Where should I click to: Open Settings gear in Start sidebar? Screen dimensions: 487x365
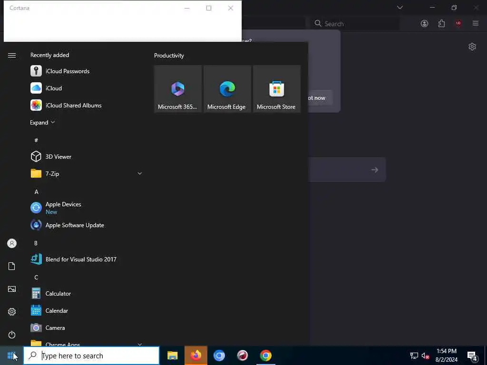pyautogui.click(x=12, y=312)
